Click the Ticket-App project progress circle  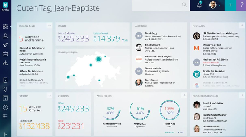point(169,110)
